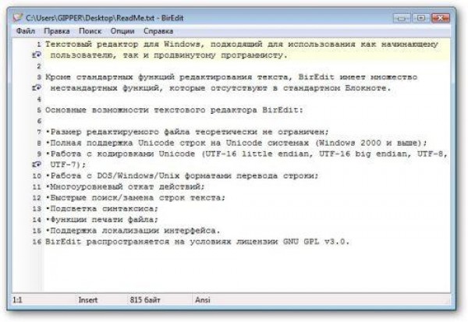Click line number 16 in the gutter
The image size is (468, 322).
(37, 242)
